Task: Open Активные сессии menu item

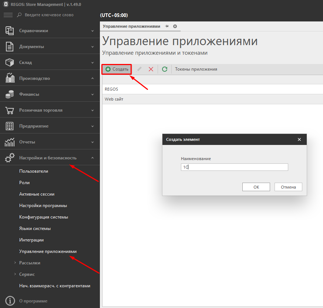Action: tap(37, 194)
